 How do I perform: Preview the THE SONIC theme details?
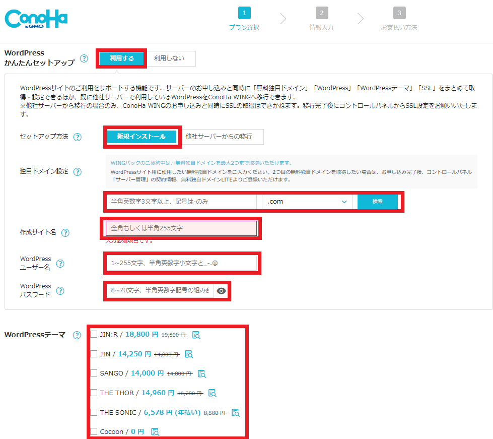pos(236,413)
